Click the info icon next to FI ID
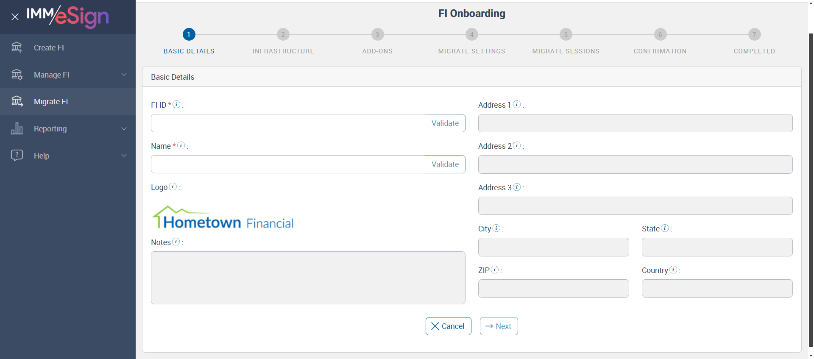The width and height of the screenshot is (814, 359). click(176, 104)
